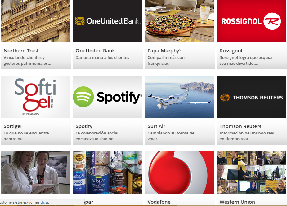This screenshot has width=287, height=206.
Task: Open the Papa Murphy's pizza photo
Action: click(x=179, y=21)
